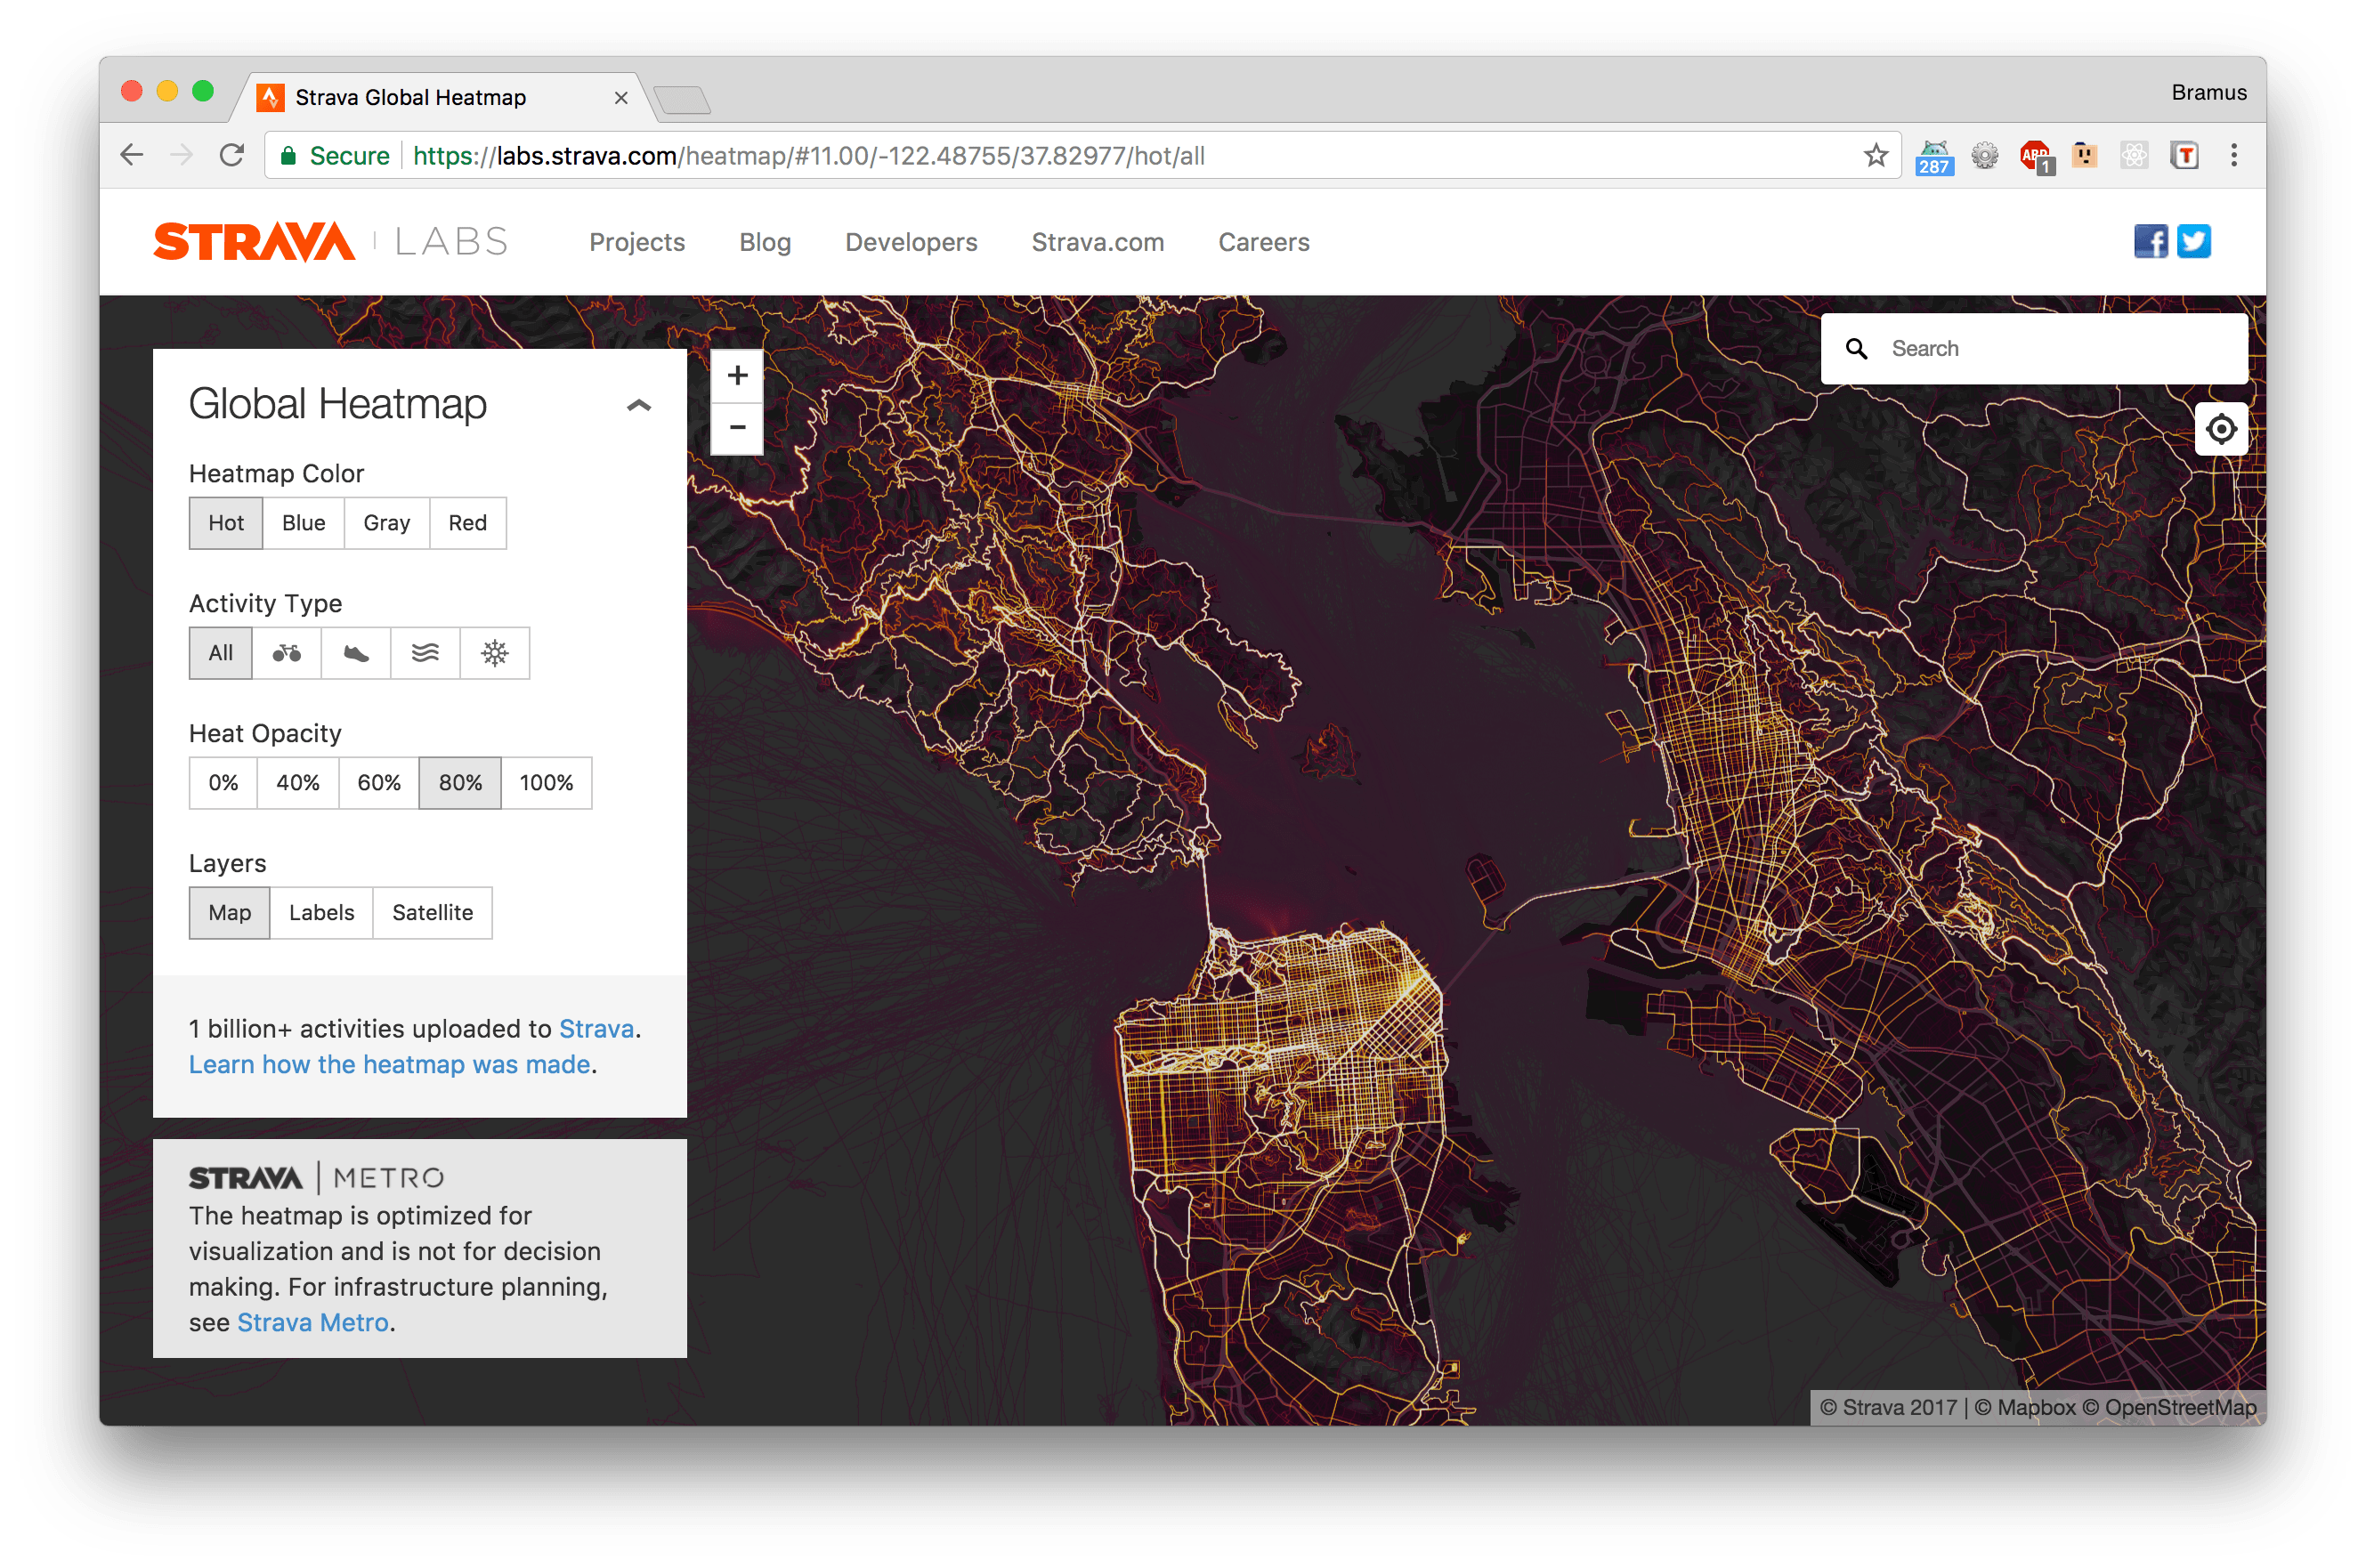Select the cycling activity type icon
This screenshot has height=1568, width=2366.
286,653
